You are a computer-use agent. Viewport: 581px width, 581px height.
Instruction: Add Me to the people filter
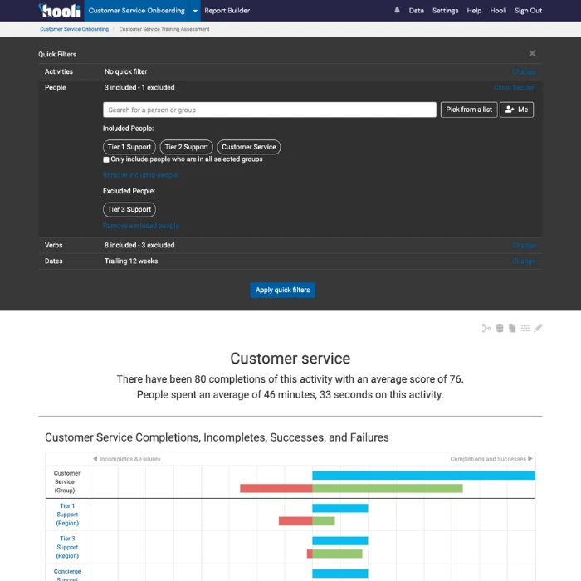pyautogui.click(x=516, y=110)
